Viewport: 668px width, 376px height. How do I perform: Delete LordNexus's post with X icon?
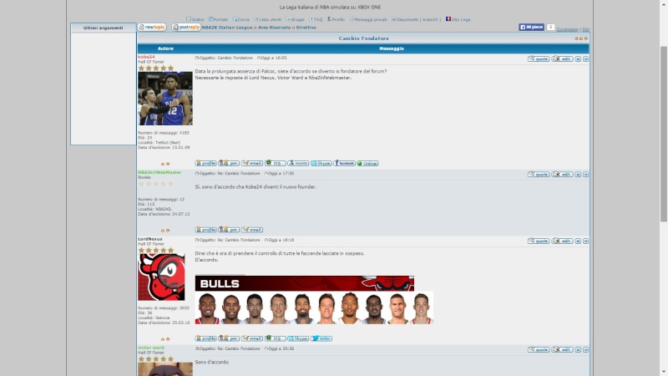(578, 241)
